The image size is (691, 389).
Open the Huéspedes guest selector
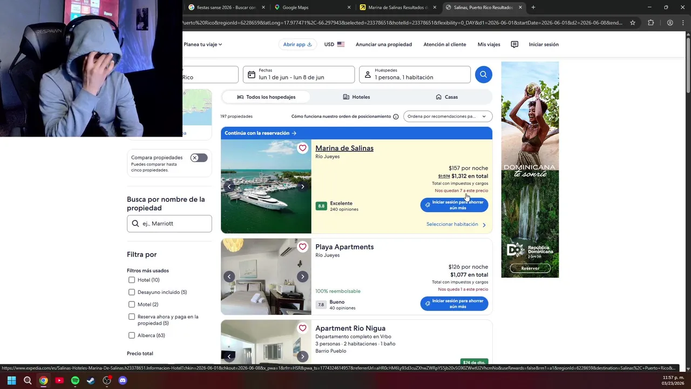point(415,75)
